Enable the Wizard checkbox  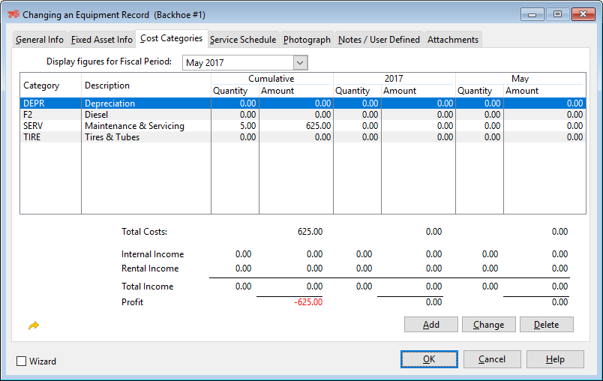pos(22,361)
